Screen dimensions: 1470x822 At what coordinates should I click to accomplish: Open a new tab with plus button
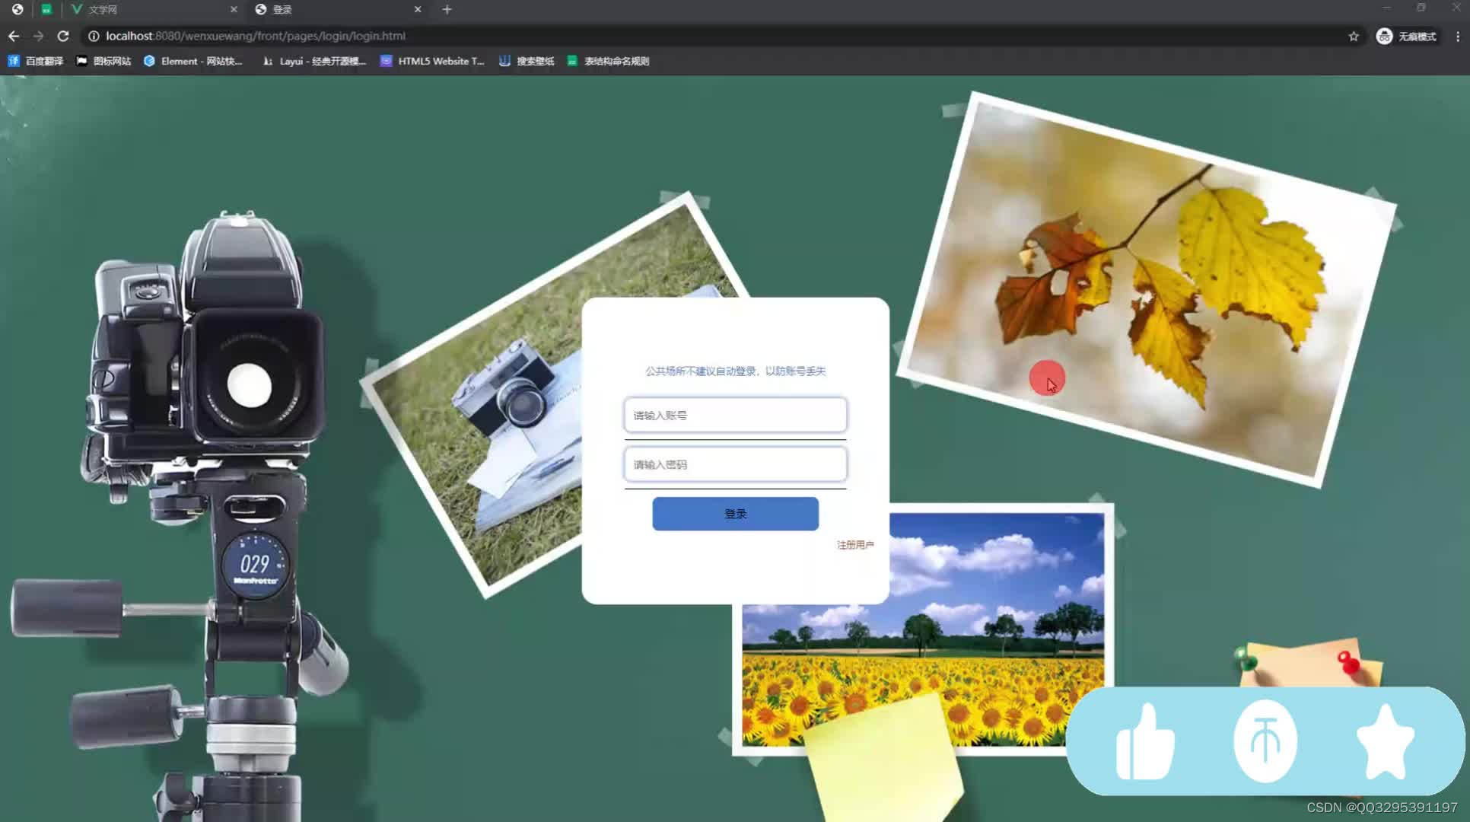pyautogui.click(x=447, y=9)
